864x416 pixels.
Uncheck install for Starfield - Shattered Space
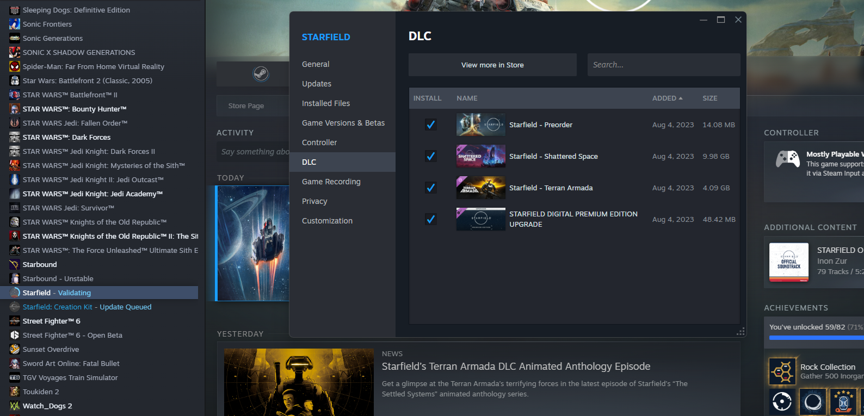[x=430, y=156]
